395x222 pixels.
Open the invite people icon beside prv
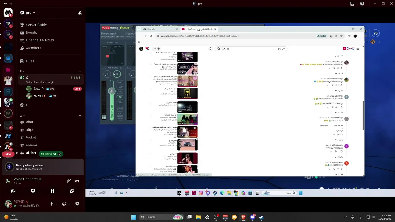click(x=80, y=13)
